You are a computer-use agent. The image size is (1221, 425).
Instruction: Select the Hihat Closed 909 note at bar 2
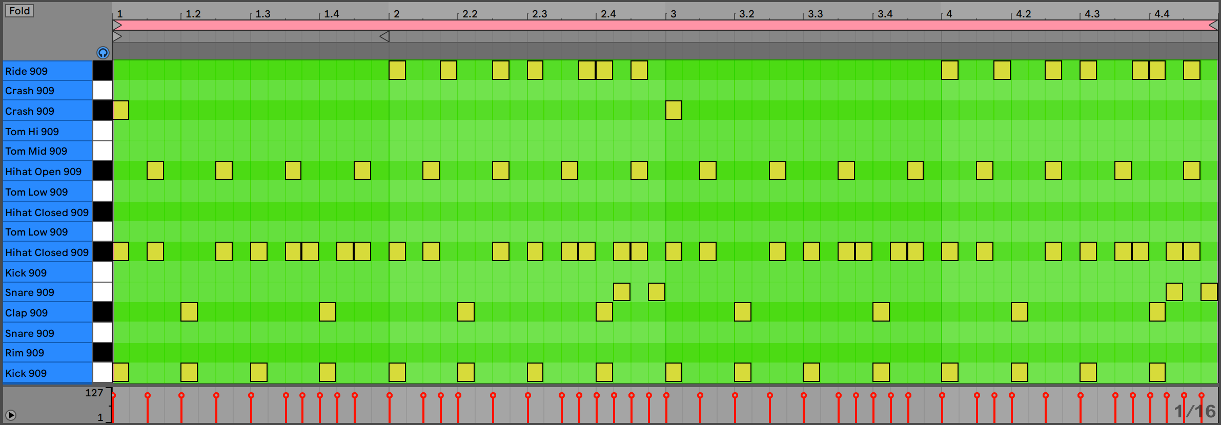click(397, 251)
